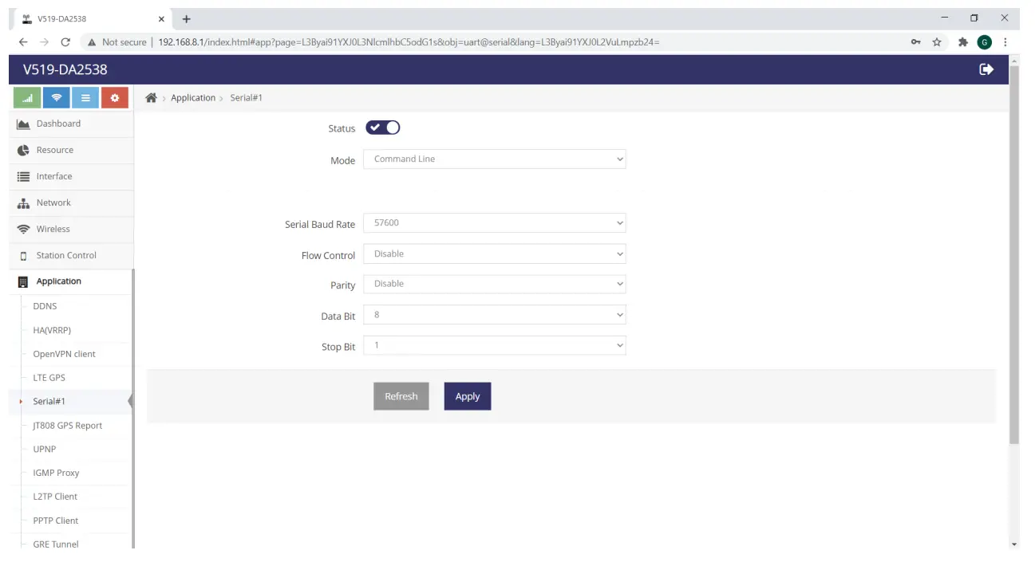Click the blue WiFi icon button

coord(57,98)
